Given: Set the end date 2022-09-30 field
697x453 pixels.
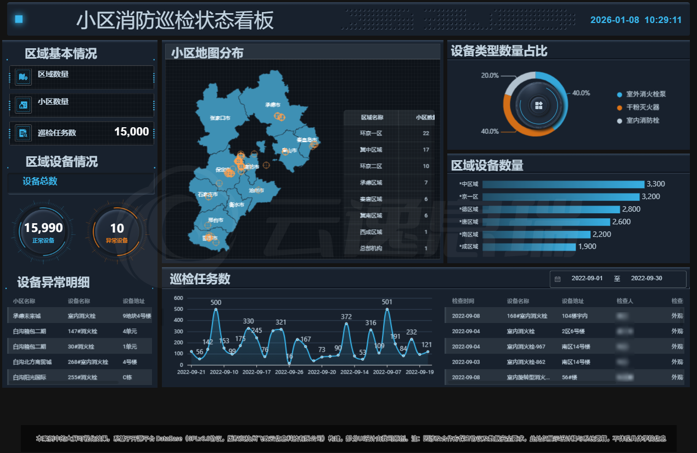Looking at the screenshot, I should [647, 279].
